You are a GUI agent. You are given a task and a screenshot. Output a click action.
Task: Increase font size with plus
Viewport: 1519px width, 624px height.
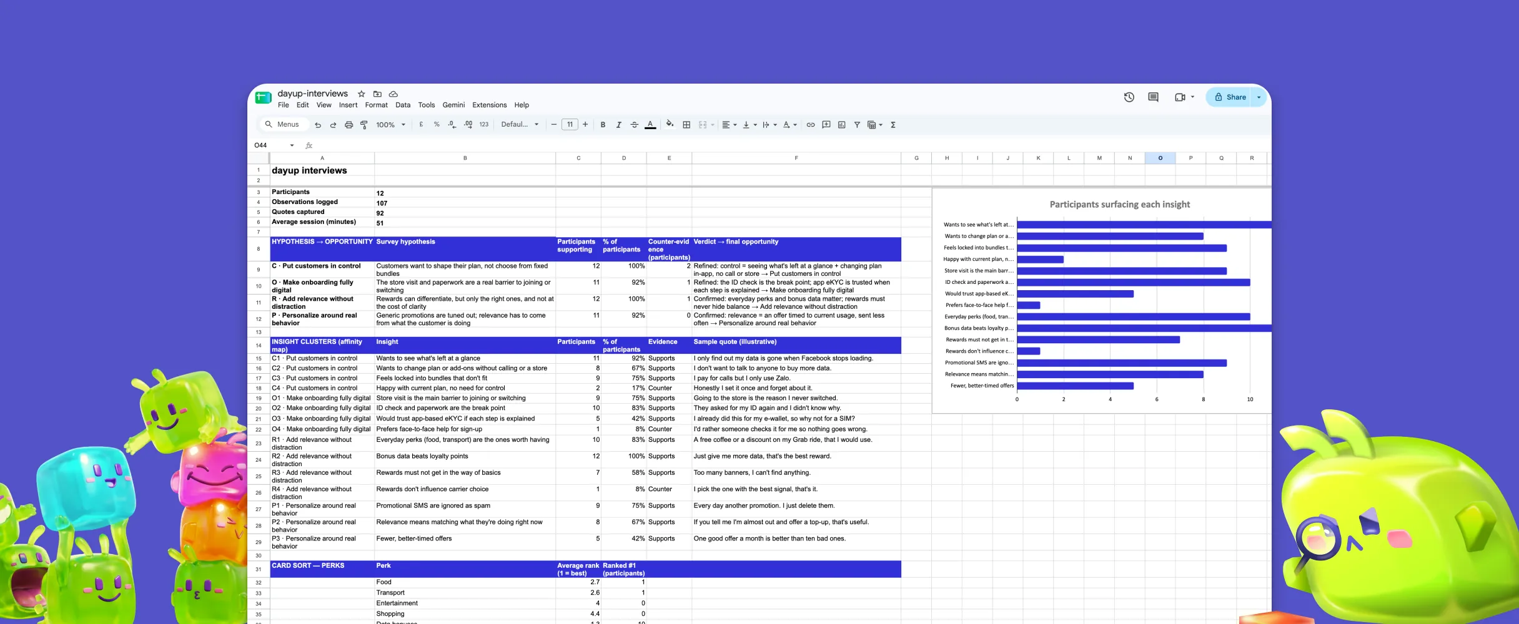point(585,125)
